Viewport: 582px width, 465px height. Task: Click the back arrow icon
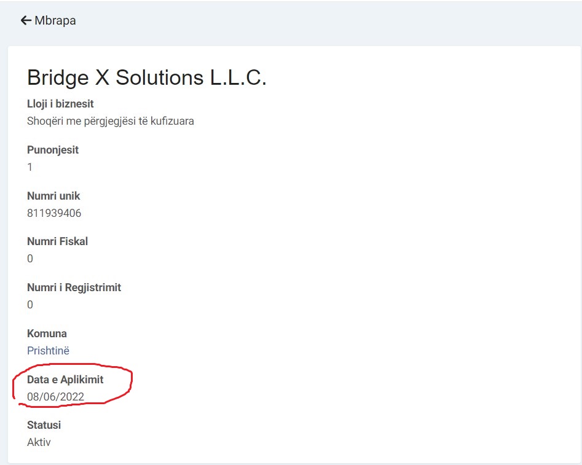coord(26,20)
